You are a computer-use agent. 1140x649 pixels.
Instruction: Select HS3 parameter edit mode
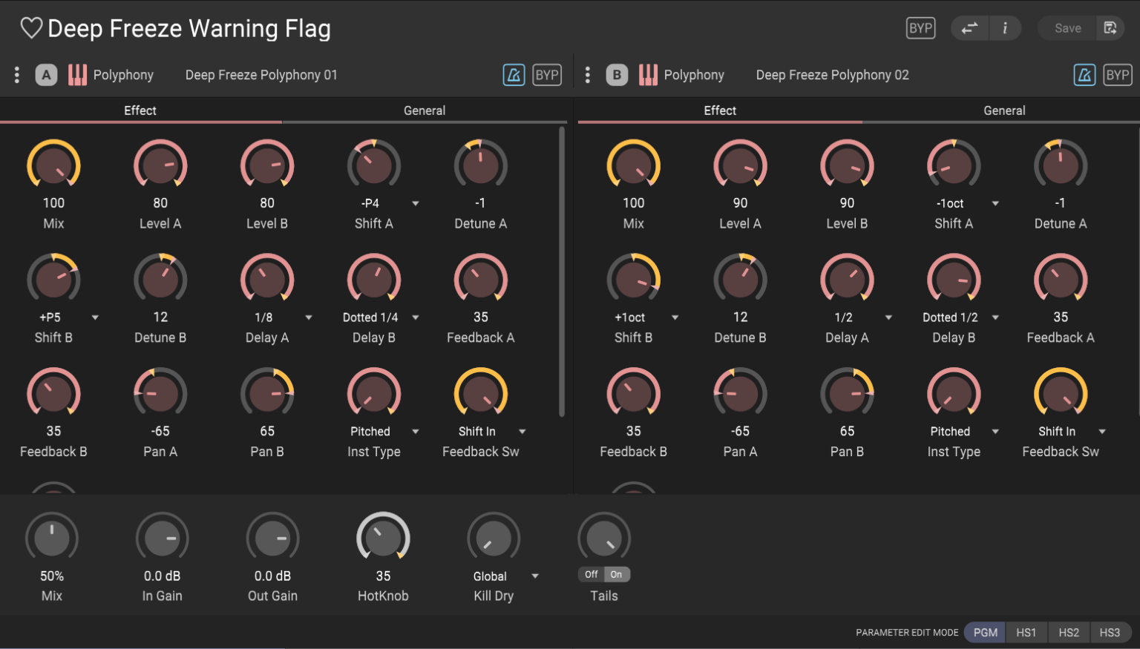pyautogui.click(x=1110, y=633)
